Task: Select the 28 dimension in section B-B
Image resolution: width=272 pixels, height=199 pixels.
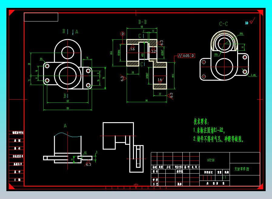Action: tap(133, 73)
